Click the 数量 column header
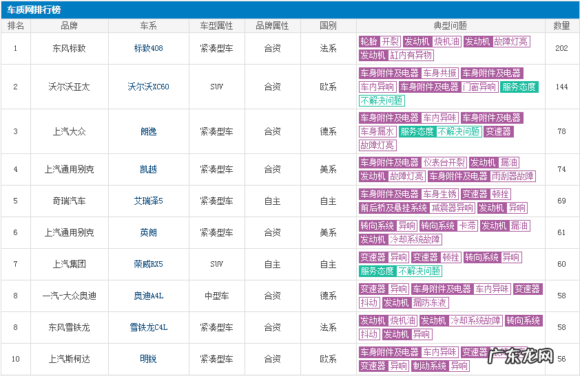 561,26
